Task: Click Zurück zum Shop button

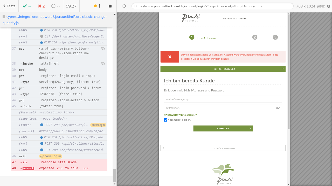Action: click(223, 148)
